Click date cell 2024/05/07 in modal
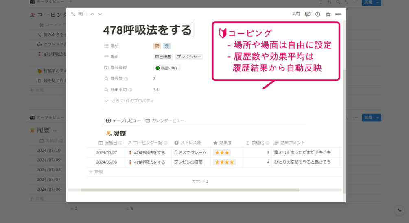Screen dimensions: 409x223 click(x=106, y=152)
